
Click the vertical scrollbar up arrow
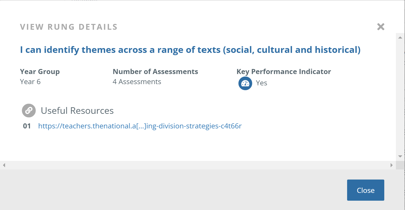(x=400, y=38)
